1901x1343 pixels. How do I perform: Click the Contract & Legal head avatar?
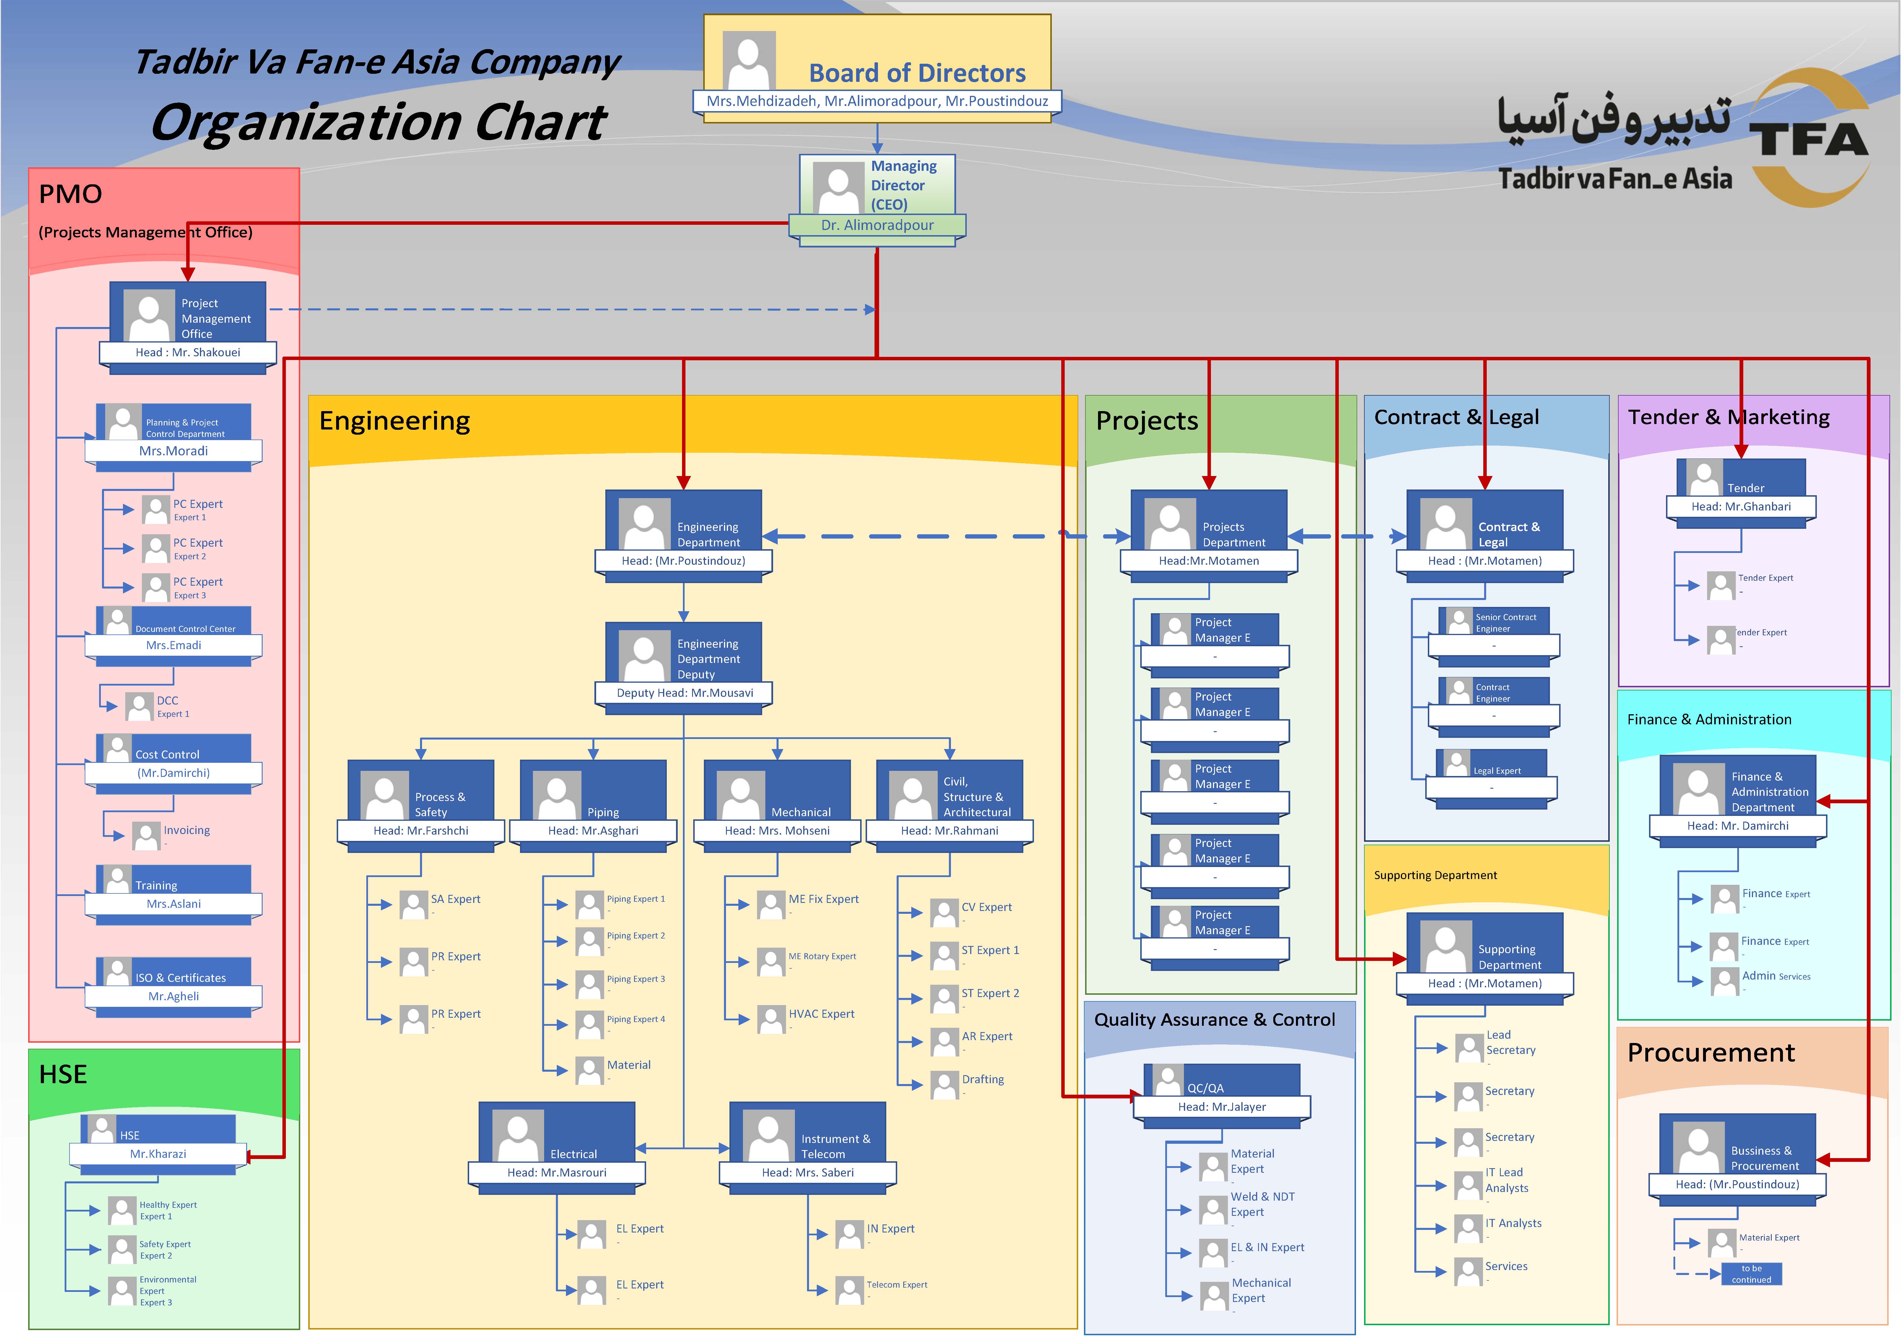(1446, 524)
